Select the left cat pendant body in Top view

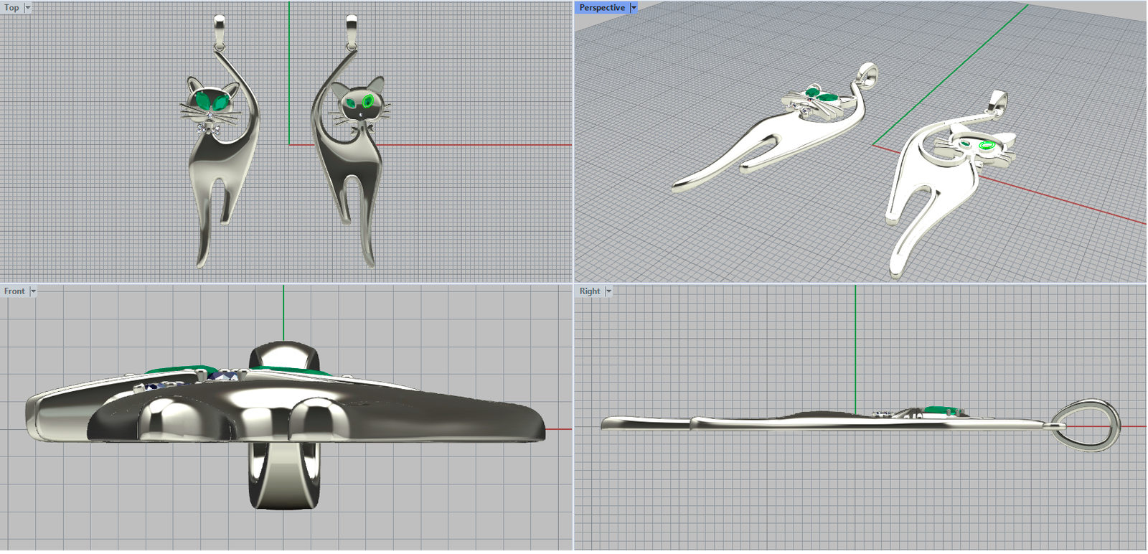click(215, 165)
